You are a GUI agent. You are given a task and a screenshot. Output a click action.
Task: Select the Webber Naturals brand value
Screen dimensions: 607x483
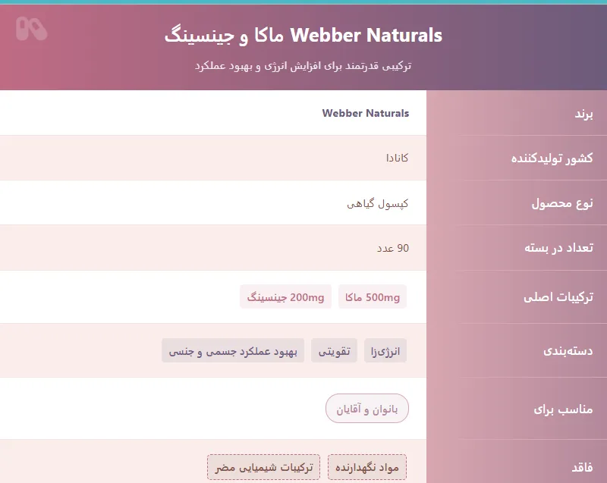coord(365,113)
